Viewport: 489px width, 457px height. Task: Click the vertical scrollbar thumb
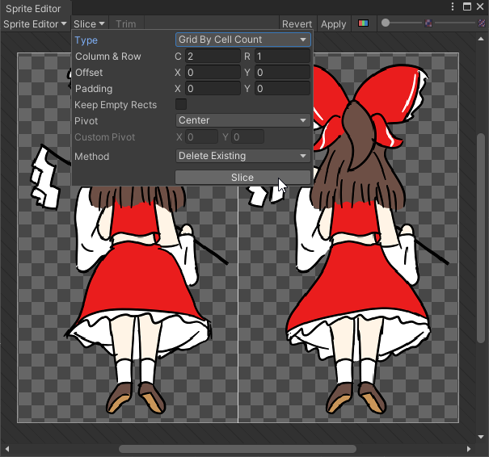tap(481, 238)
